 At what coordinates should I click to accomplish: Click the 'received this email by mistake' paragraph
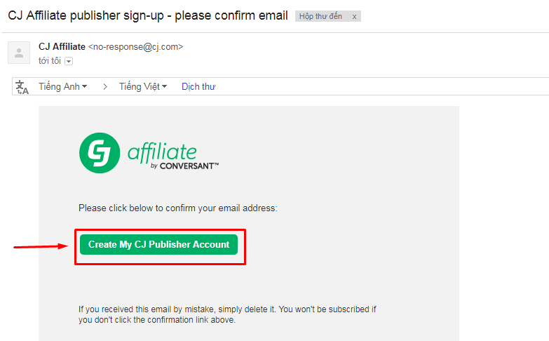pyautogui.click(x=227, y=314)
